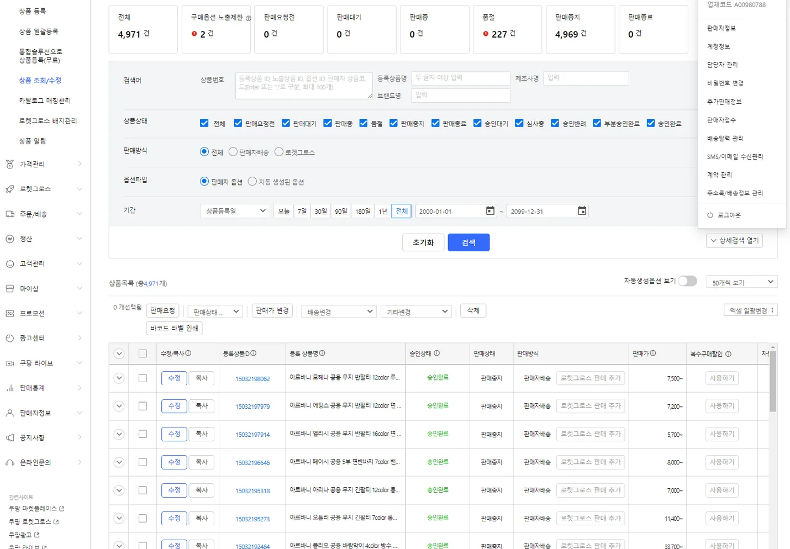Image resolution: width=790 pixels, height=549 pixels.
Task: Uncheck the 승인반려 checkbox
Action: click(555, 123)
